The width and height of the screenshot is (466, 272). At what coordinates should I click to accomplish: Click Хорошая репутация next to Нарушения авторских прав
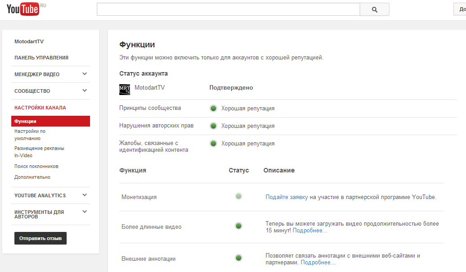pos(248,126)
